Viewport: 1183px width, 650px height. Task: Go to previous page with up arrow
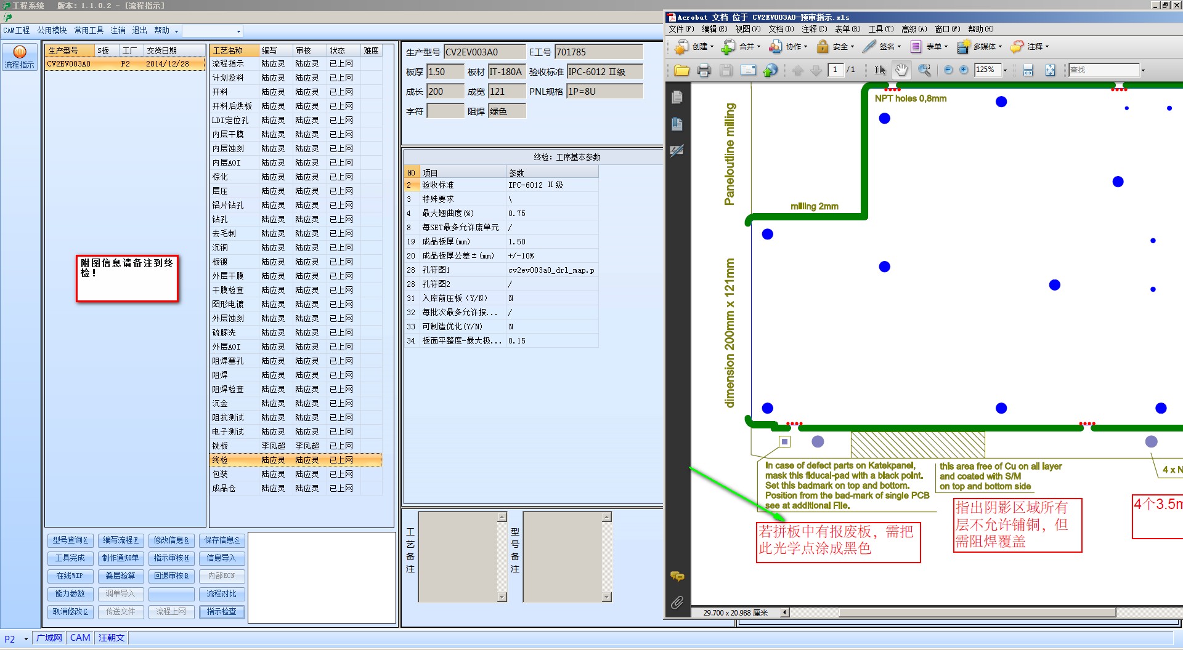pos(798,70)
